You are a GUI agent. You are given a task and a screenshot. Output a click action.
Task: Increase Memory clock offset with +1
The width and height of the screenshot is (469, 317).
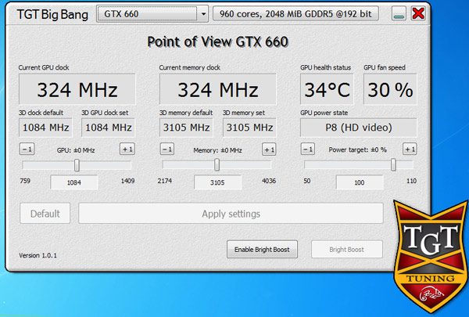click(268, 149)
